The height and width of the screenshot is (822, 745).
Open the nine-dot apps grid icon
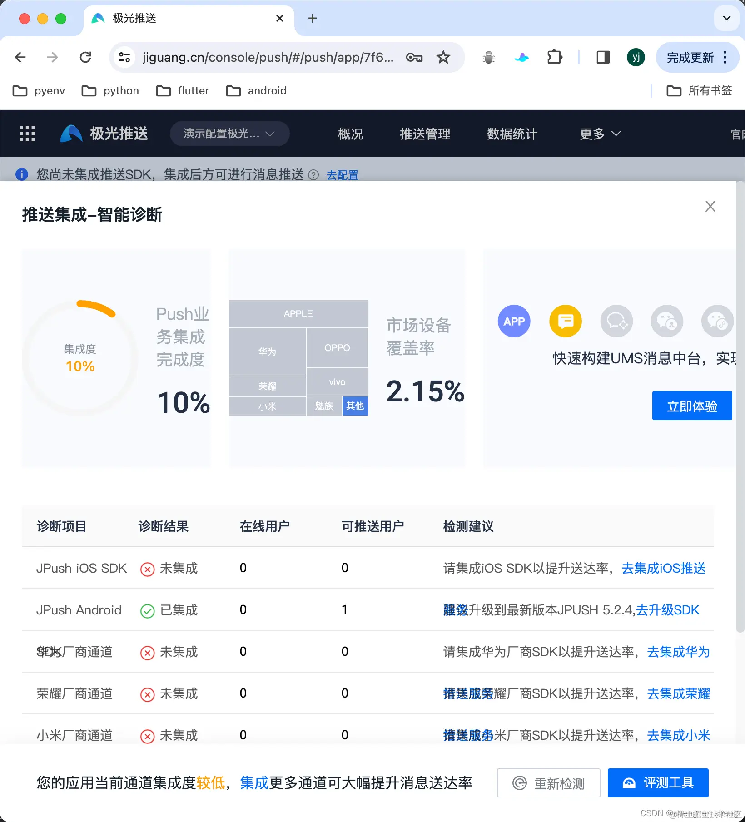27,133
